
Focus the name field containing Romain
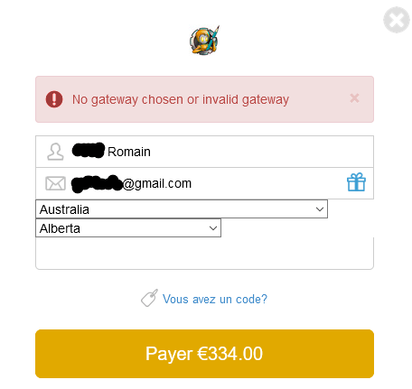point(204,152)
